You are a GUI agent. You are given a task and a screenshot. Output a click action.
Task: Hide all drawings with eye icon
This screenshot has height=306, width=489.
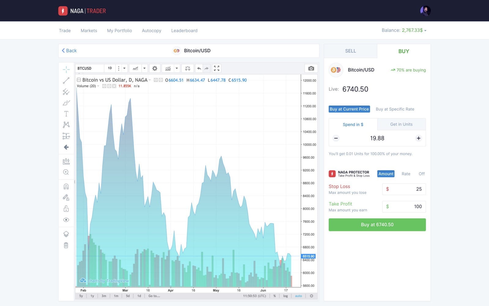(66, 220)
